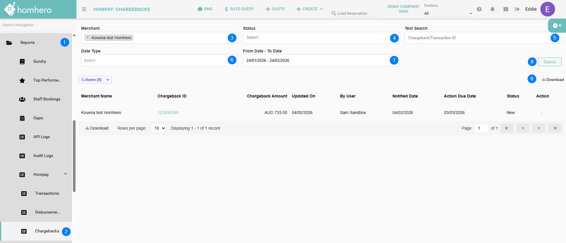566x243 pixels.
Task: Open chargeback ID 123456789 link
Action: 168,113
